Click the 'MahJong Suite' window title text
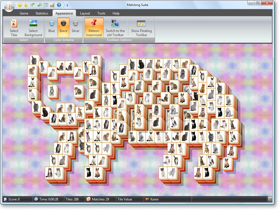 click(x=138, y=5)
